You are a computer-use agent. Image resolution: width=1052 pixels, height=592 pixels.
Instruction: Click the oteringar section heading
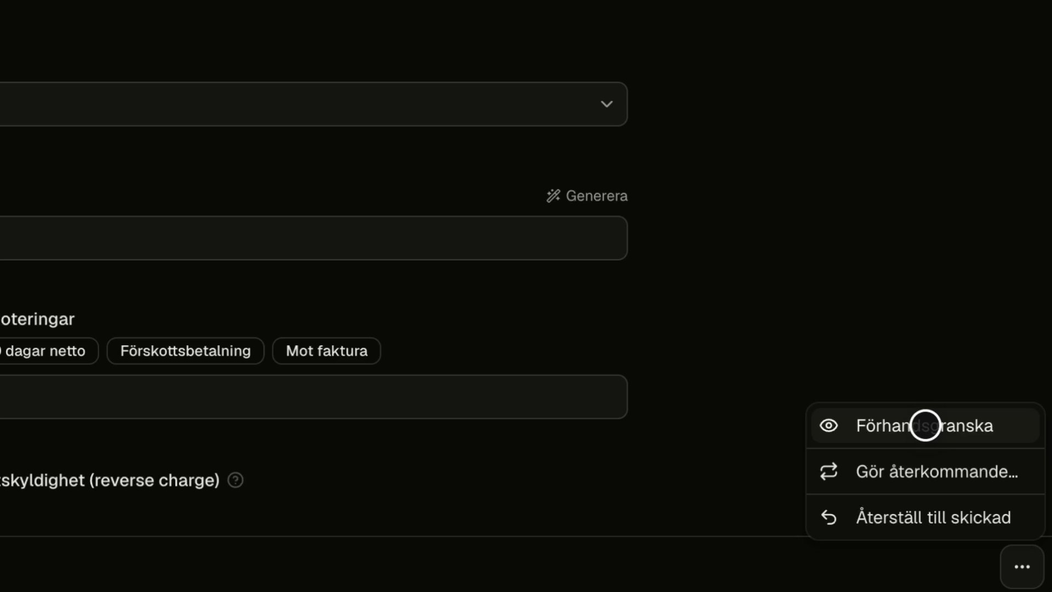point(37,319)
